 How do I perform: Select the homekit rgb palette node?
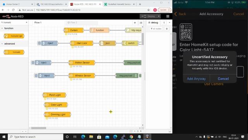click(x=14, y=36)
